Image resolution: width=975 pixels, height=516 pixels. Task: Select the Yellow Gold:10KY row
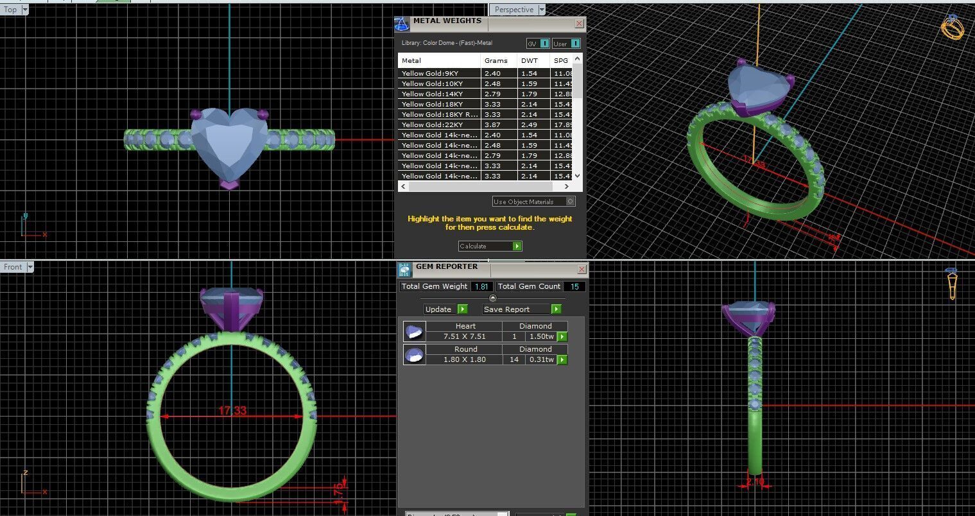tap(485, 83)
